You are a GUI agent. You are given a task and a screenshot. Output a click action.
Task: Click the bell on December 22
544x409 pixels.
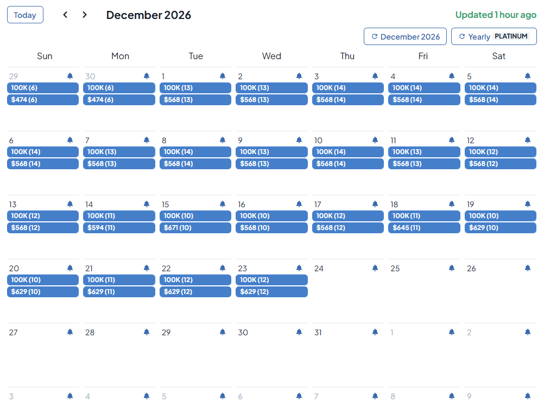pos(223,268)
